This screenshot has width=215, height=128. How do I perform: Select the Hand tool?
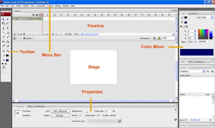pyautogui.click(x=3, y=51)
